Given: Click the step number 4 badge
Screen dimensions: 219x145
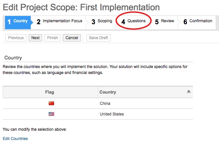Looking at the screenshot, I should pos(123,22).
